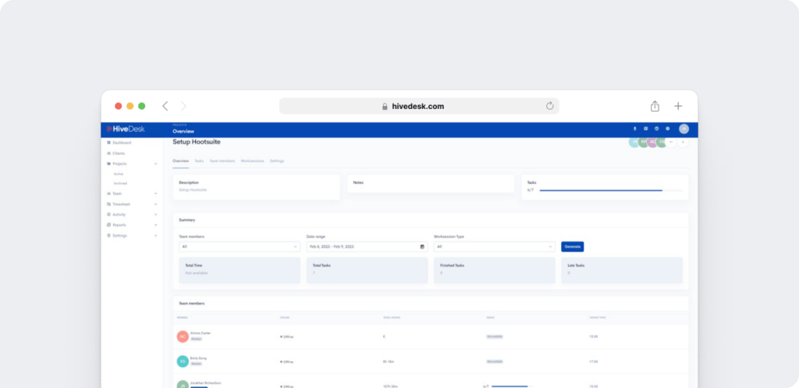Collapse the Projects section in sidebar

coord(156,164)
